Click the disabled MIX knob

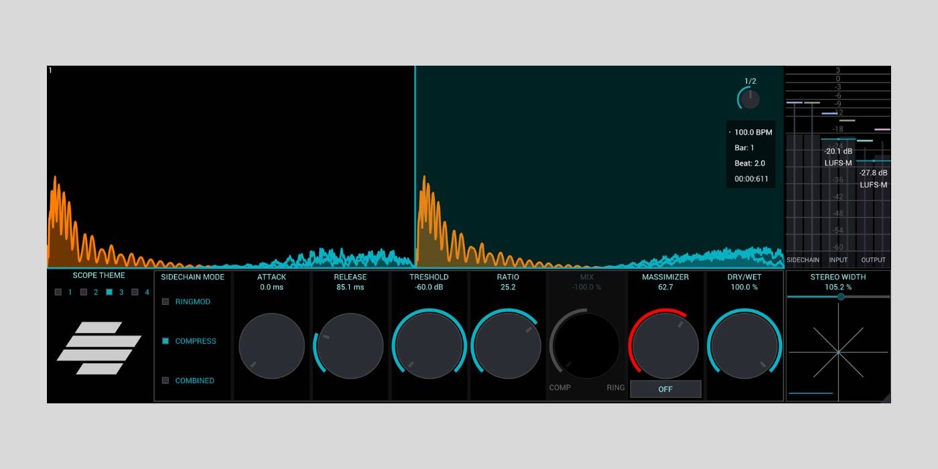(x=587, y=346)
